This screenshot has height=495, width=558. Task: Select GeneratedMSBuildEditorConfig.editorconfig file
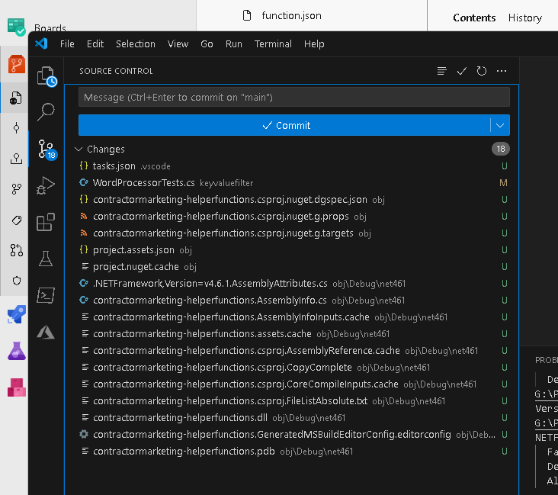[292, 435]
